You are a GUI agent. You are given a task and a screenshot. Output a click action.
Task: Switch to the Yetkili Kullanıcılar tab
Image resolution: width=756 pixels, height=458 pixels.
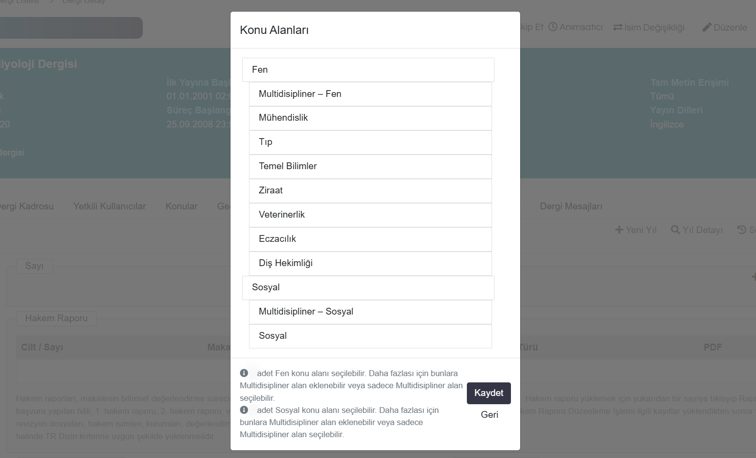click(109, 206)
